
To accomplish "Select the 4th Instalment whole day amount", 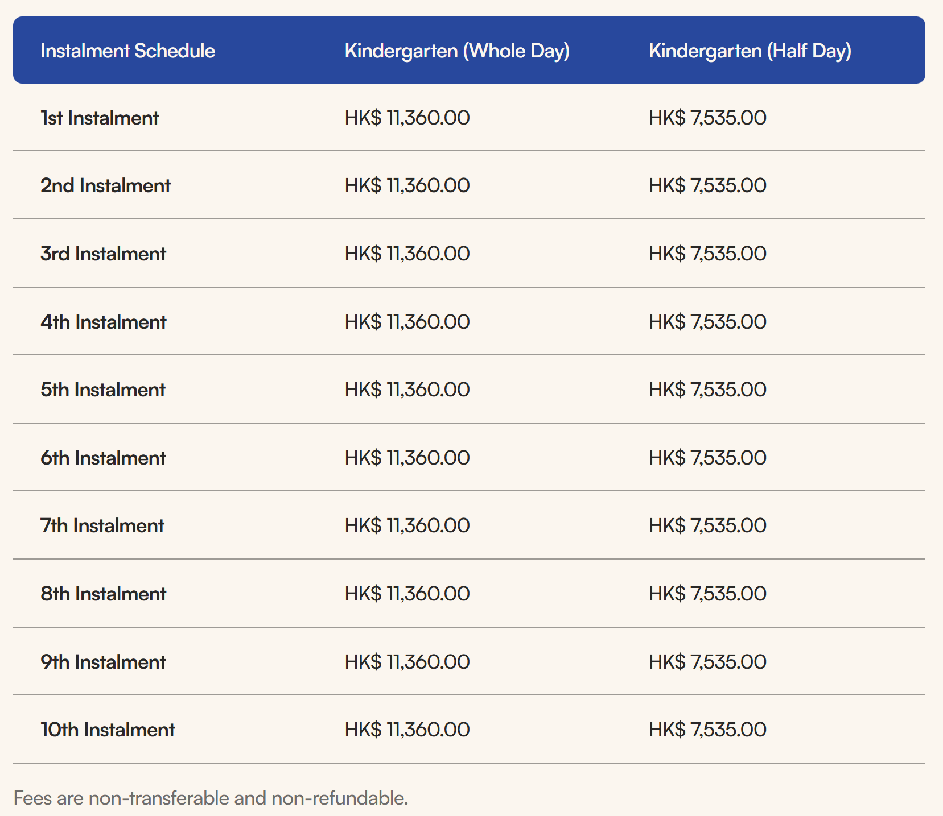I will coord(407,322).
